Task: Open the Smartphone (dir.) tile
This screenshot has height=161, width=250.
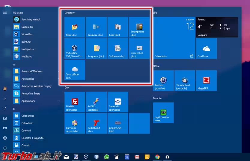Action: [139, 27]
